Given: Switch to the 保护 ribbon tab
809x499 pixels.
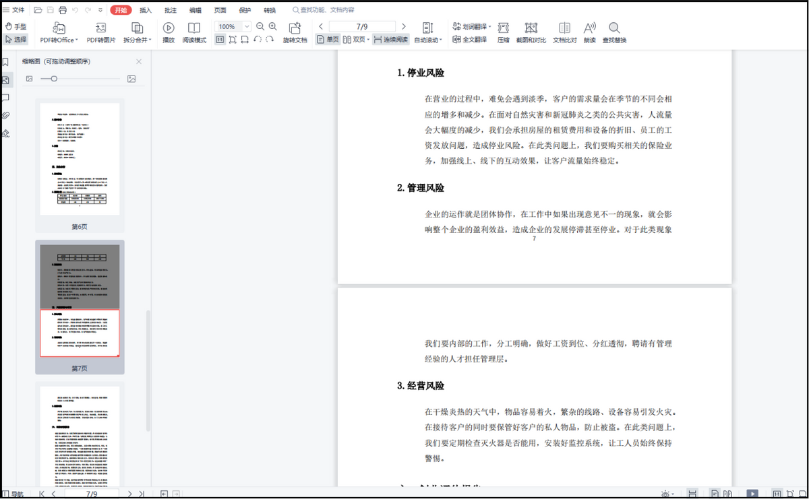Looking at the screenshot, I should pyautogui.click(x=245, y=10).
